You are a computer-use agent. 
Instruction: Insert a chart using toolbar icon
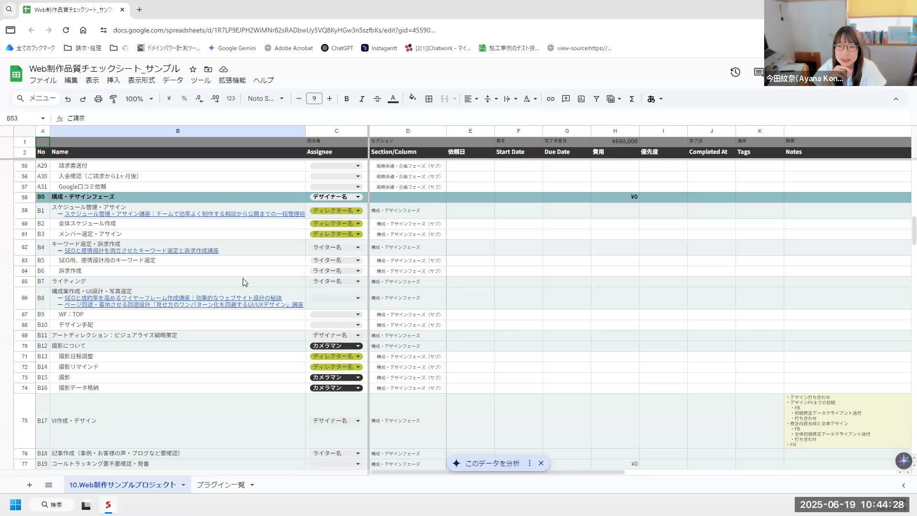tap(581, 99)
